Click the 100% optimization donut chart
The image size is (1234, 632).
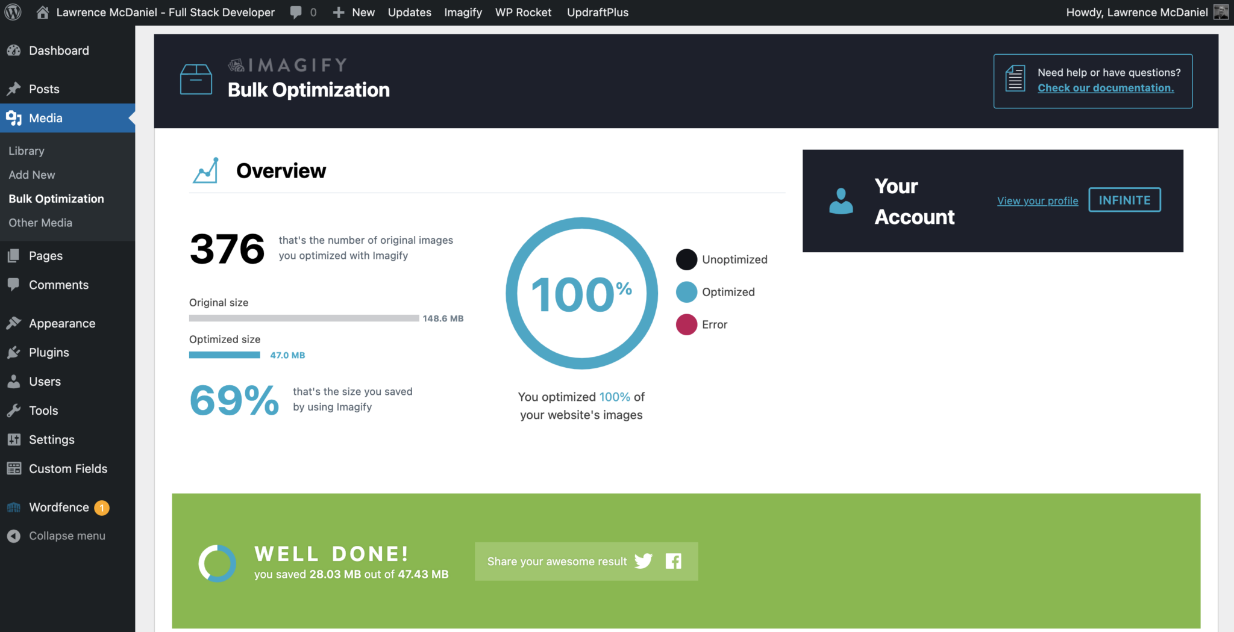click(581, 293)
